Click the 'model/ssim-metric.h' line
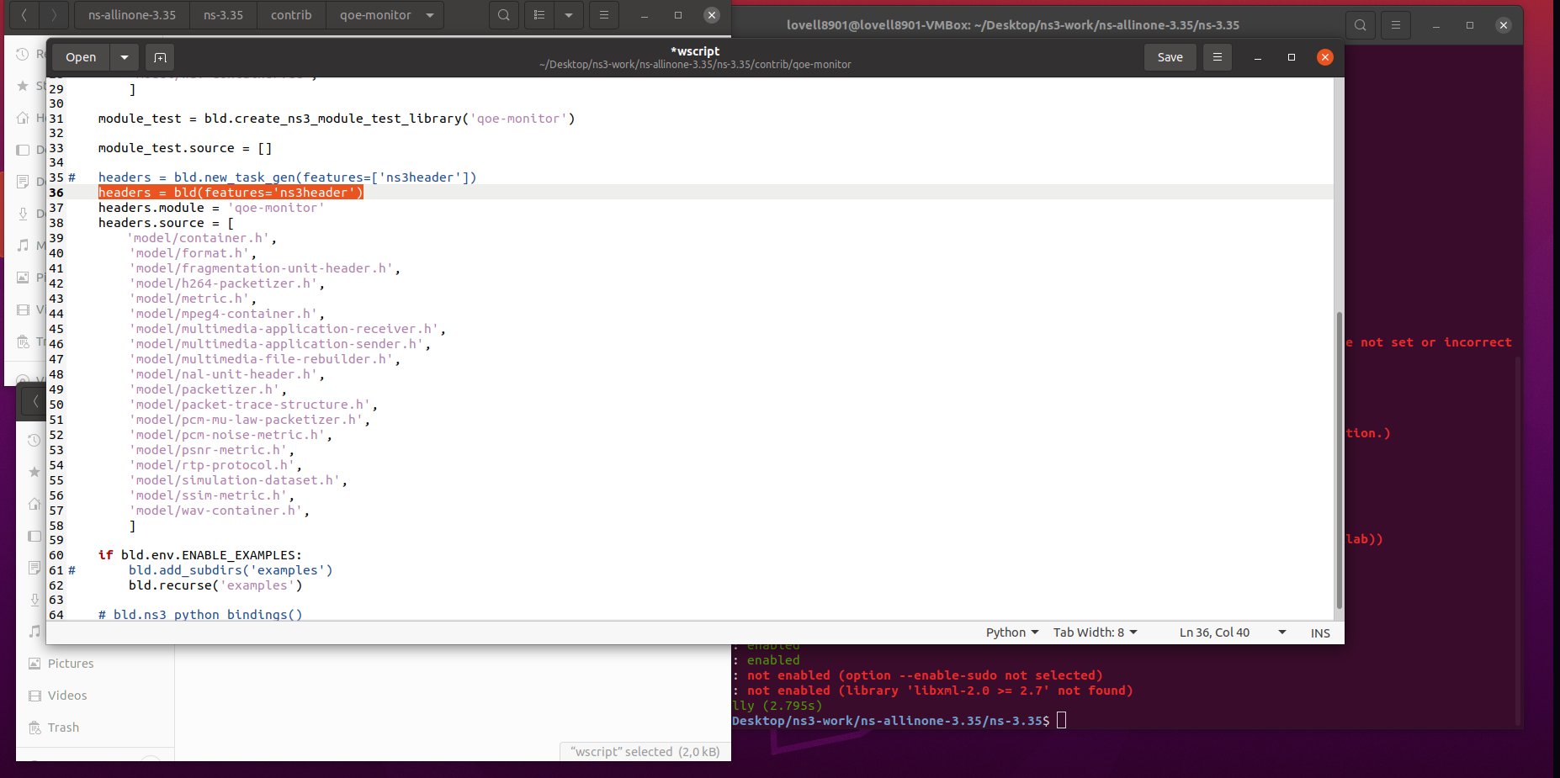1560x778 pixels. point(211,495)
